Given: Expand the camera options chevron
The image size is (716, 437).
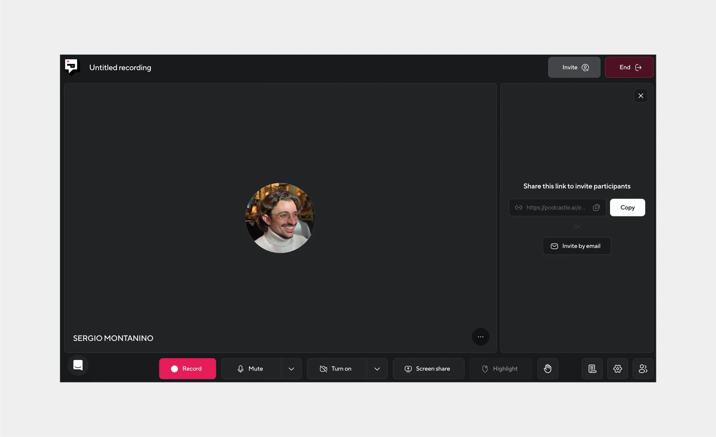Looking at the screenshot, I should (x=377, y=369).
